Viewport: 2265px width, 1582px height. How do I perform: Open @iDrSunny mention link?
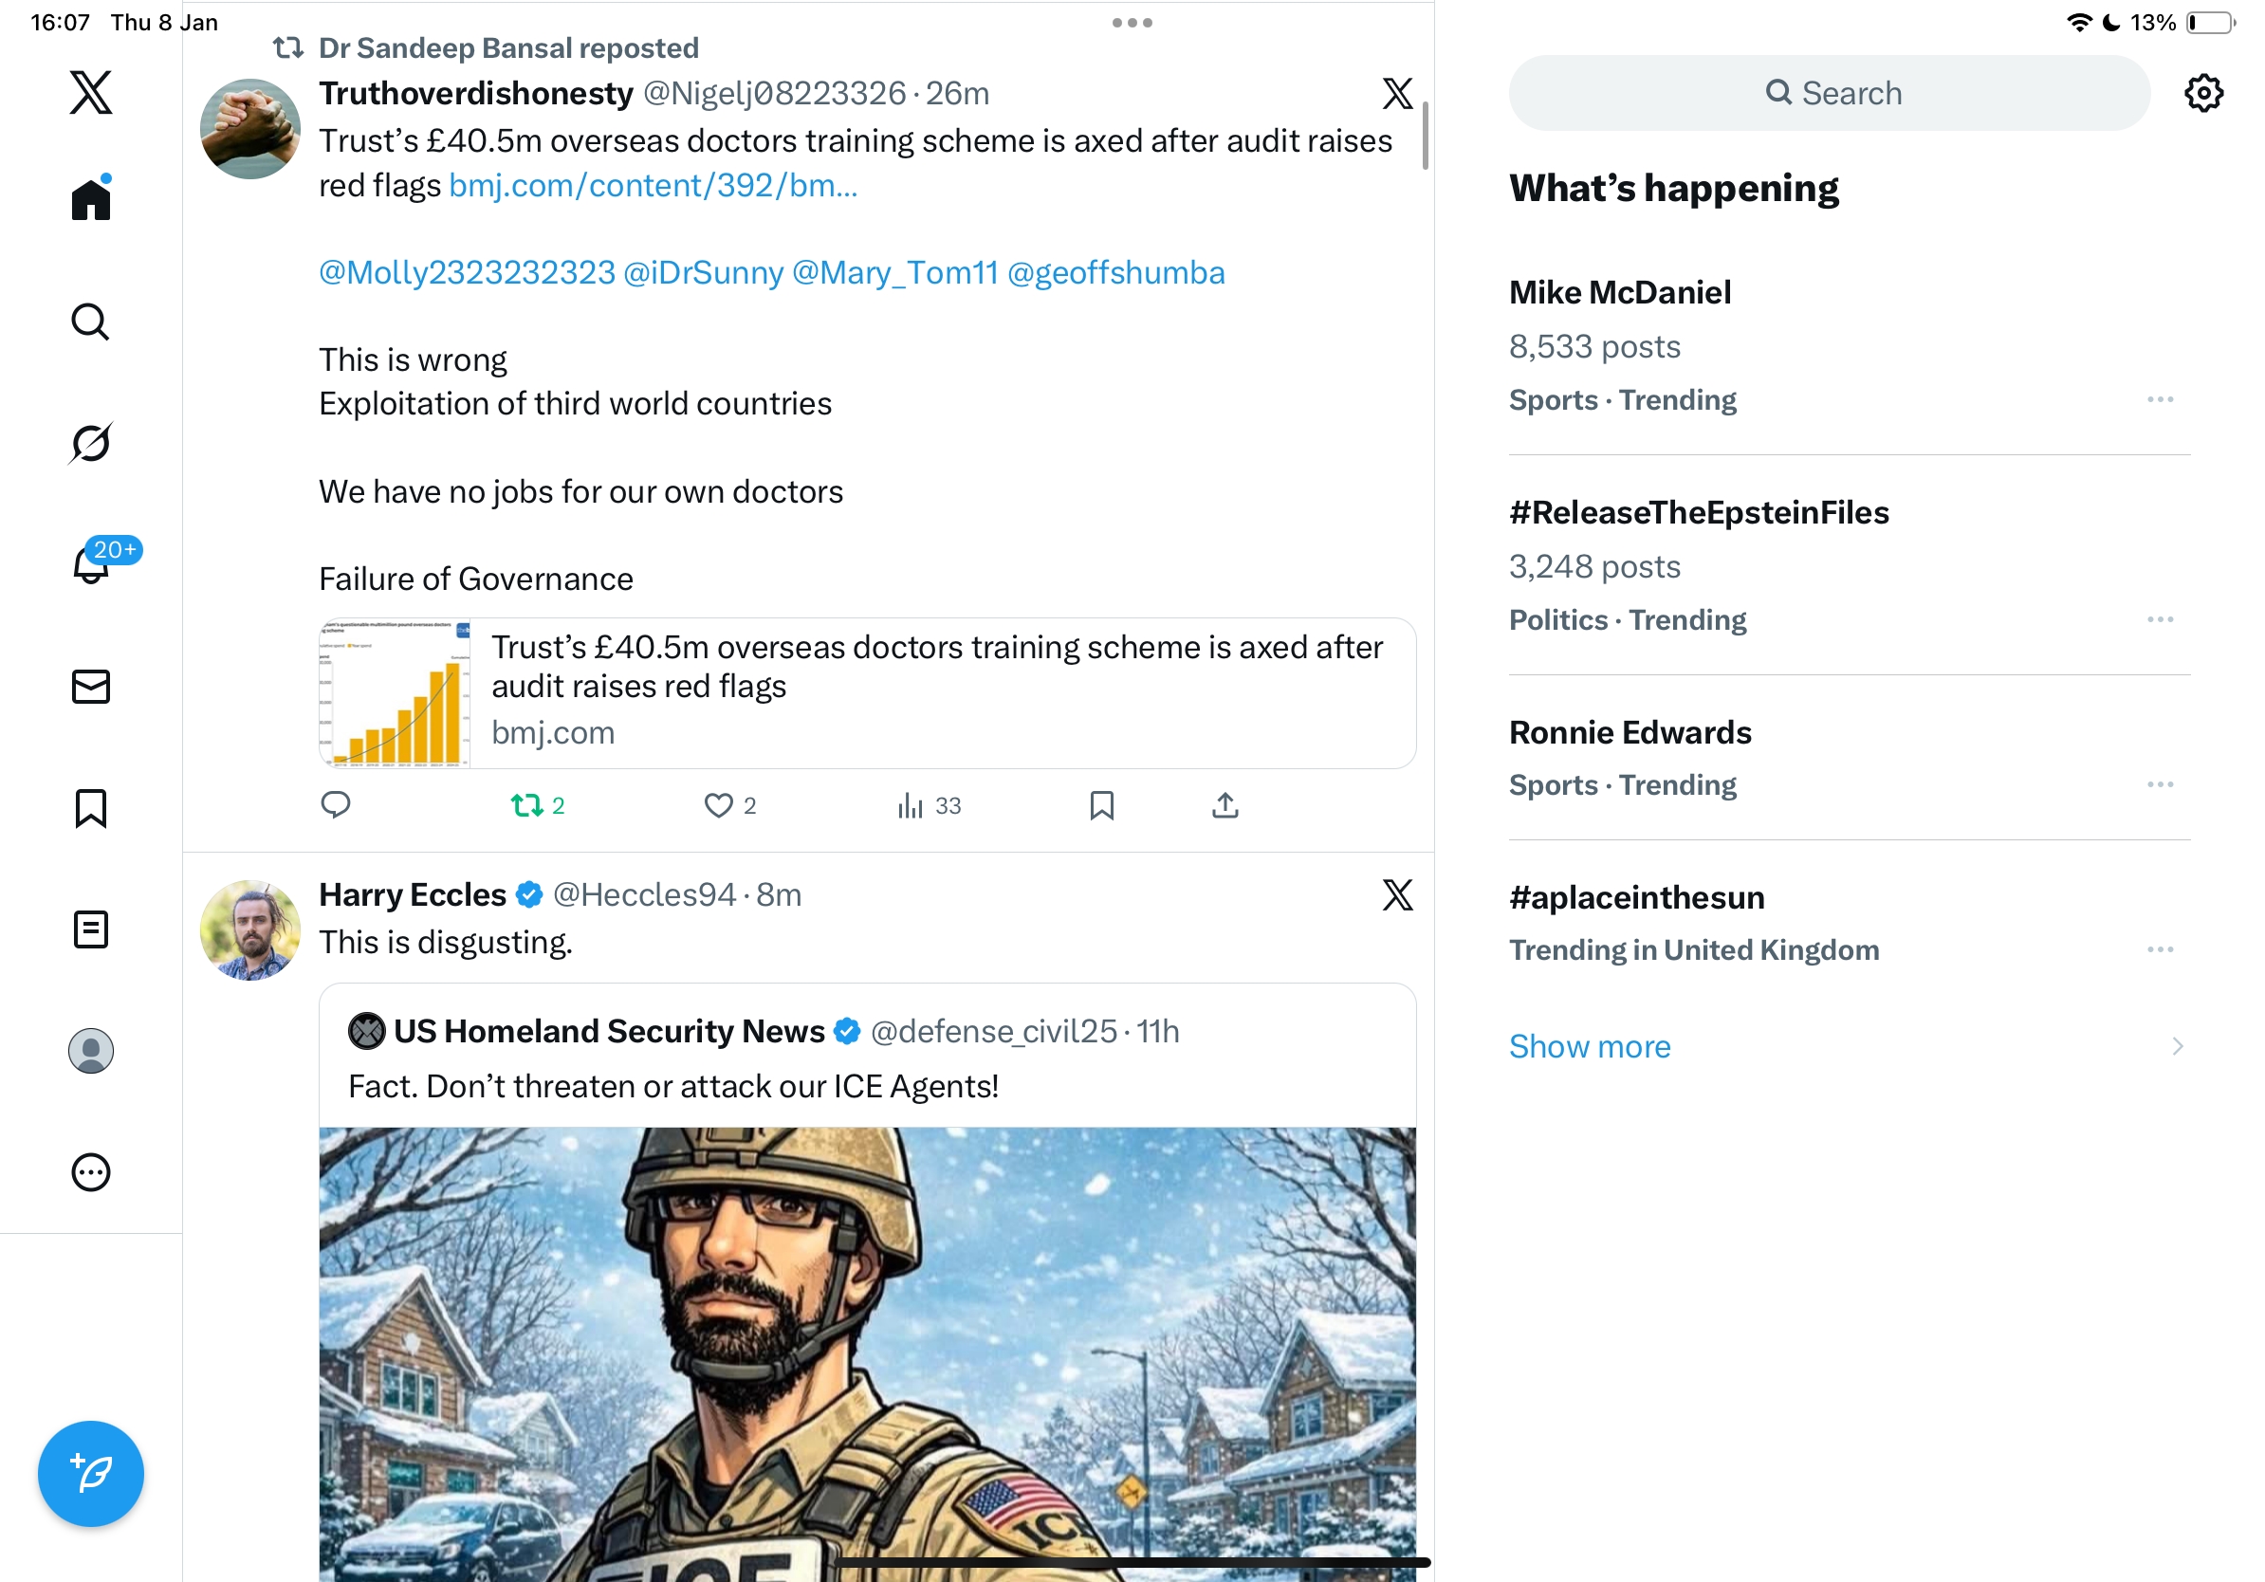click(x=704, y=272)
